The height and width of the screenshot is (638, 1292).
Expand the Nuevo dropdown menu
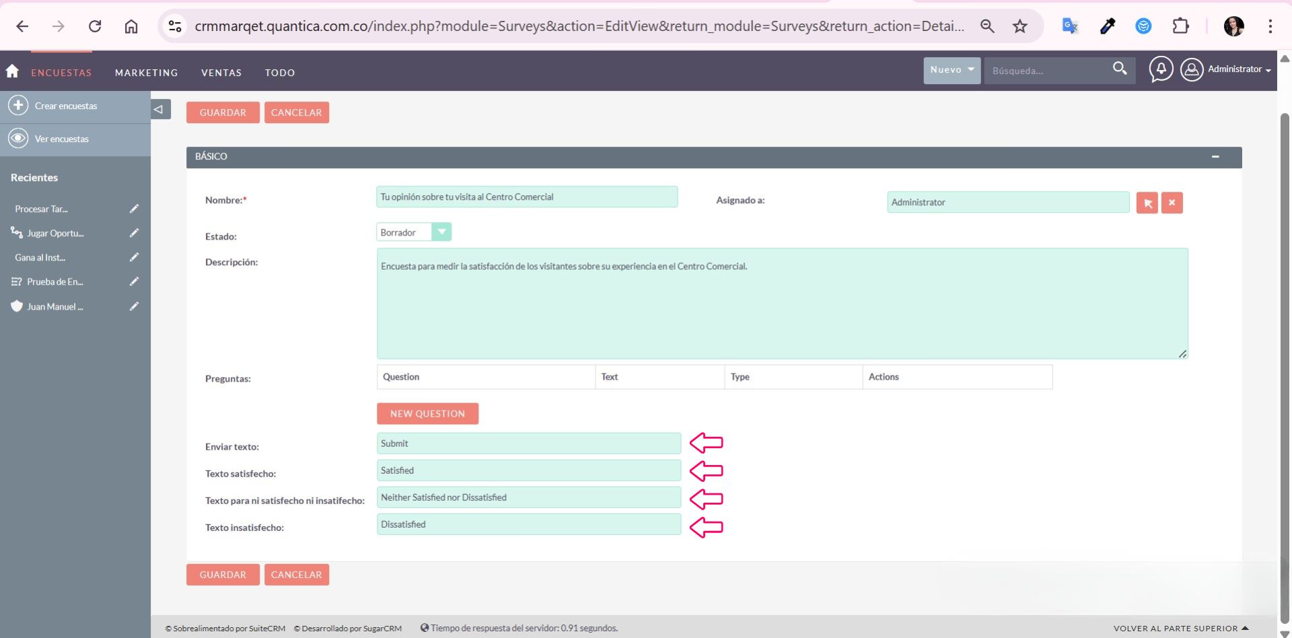(x=952, y=70)
